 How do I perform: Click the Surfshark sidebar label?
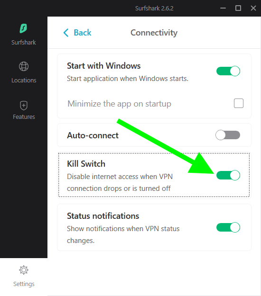23,43
